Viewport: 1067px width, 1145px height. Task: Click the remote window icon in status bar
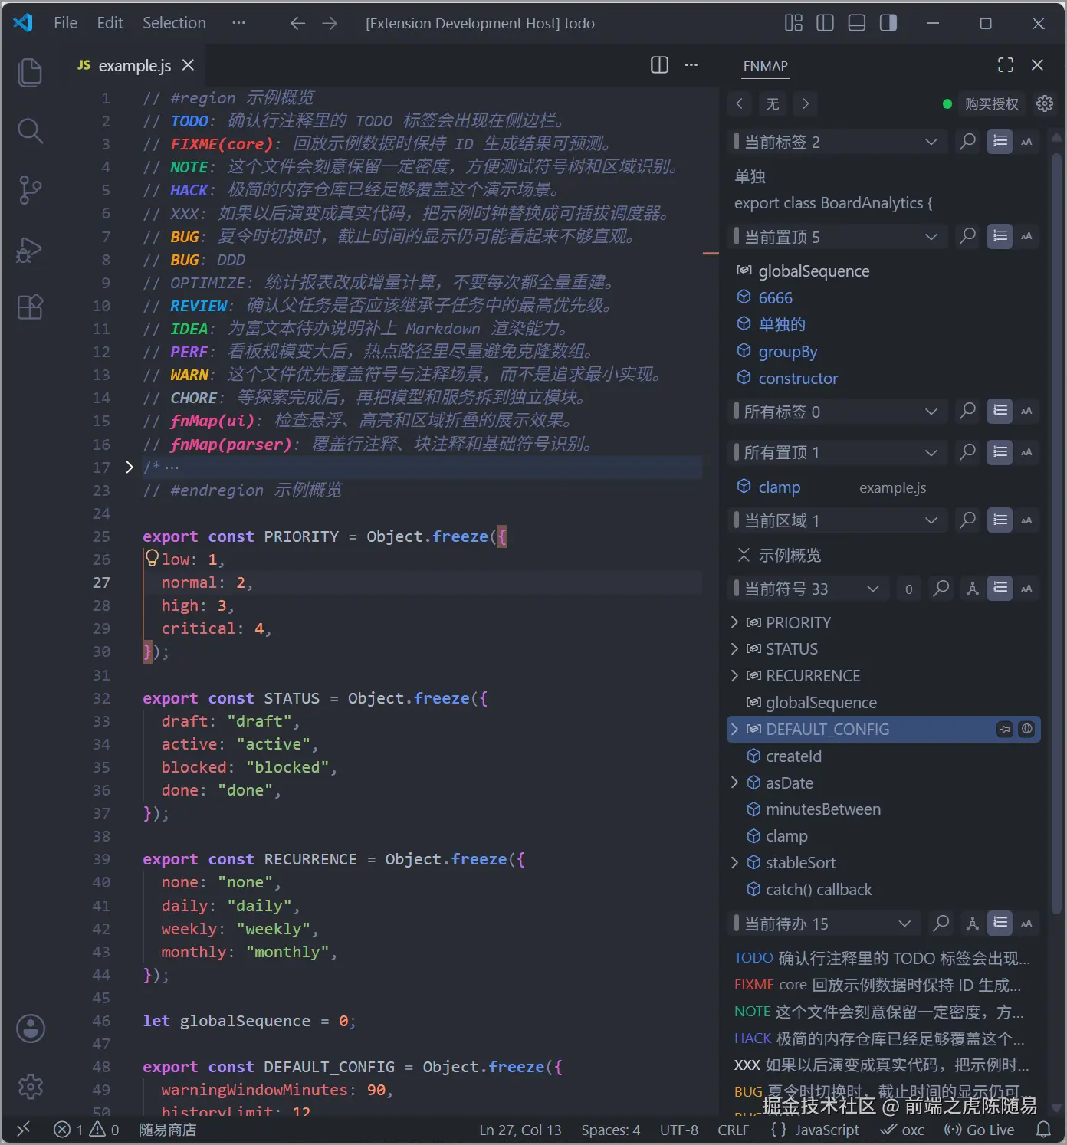click(24, 1130)
